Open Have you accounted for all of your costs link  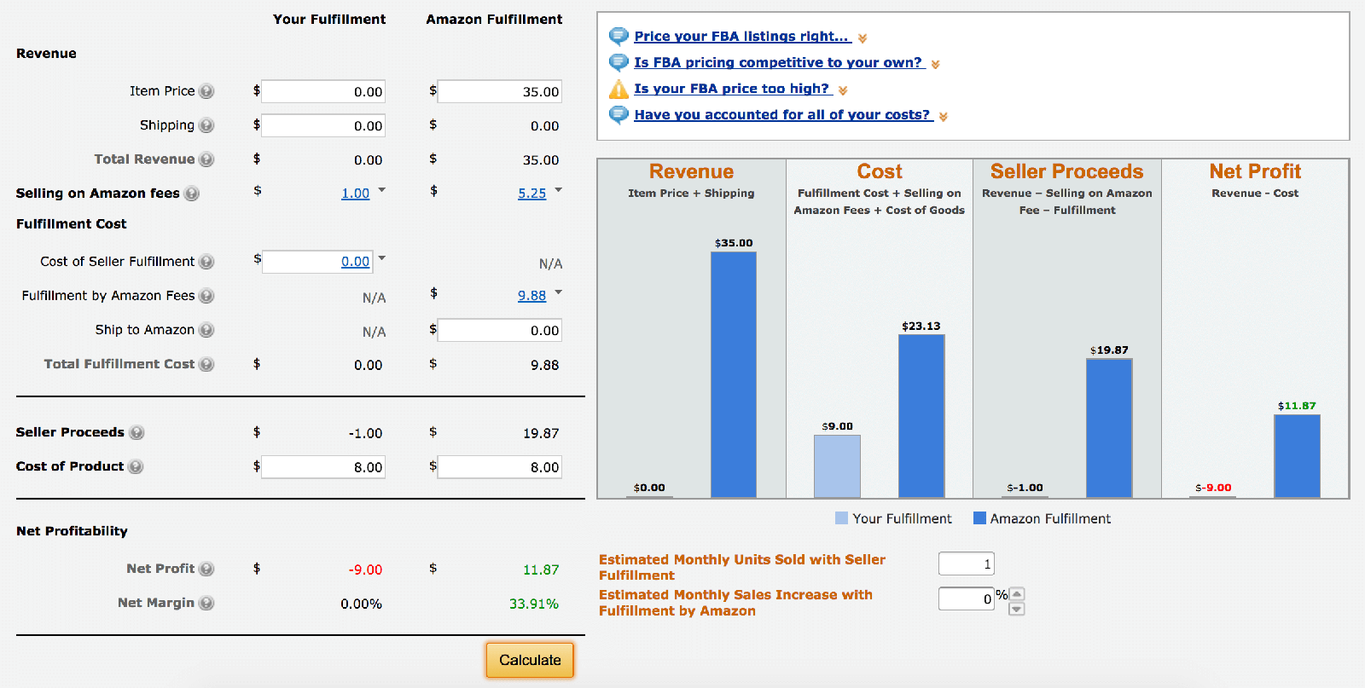pos(783,114)
